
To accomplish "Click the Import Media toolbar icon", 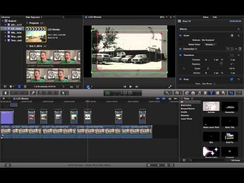I will point(6,93).
